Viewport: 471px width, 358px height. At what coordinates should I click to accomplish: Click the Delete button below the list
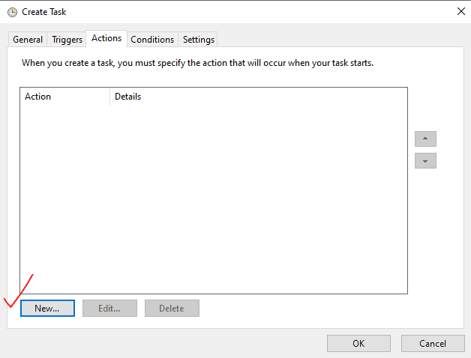[x=172, y=308]
